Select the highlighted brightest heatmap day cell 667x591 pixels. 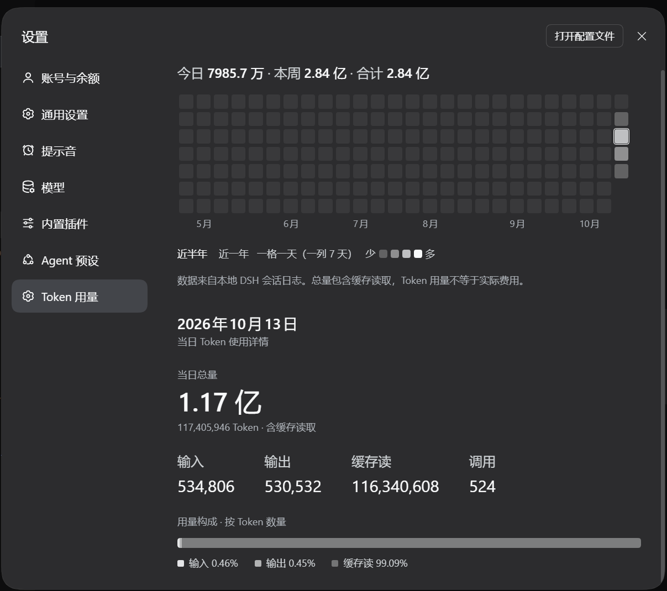click(x=621, y=136)
